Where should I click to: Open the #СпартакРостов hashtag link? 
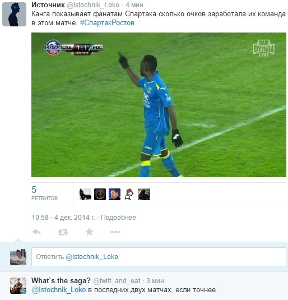[107, 23]
